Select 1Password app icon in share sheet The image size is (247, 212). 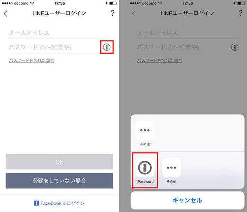pyautogui.click(x=145, y=167)
